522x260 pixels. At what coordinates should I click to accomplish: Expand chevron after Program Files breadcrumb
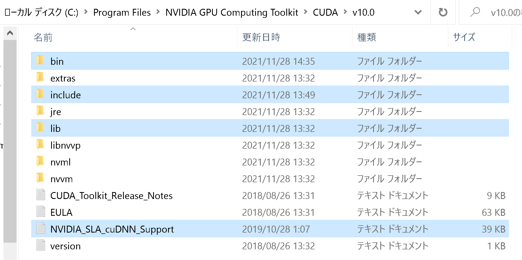(x=158, y=12)
